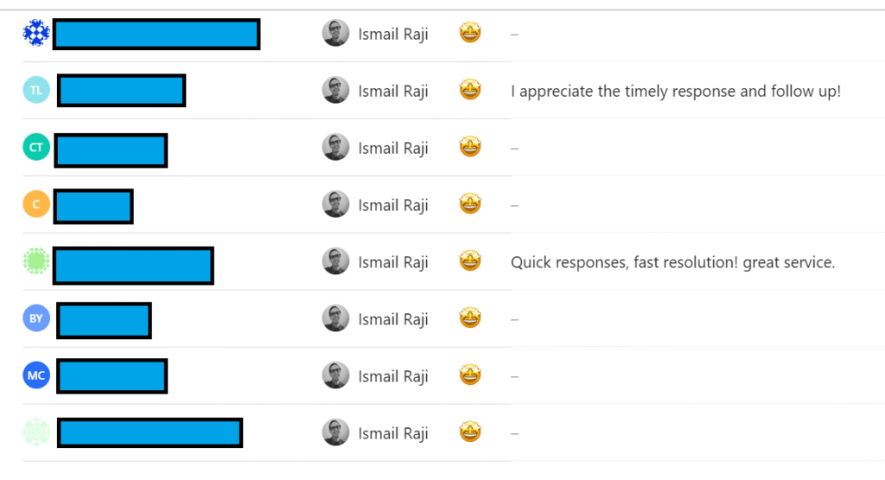
Task: Open Ismail Raji's name in the BY row
Action: point(393,319)
